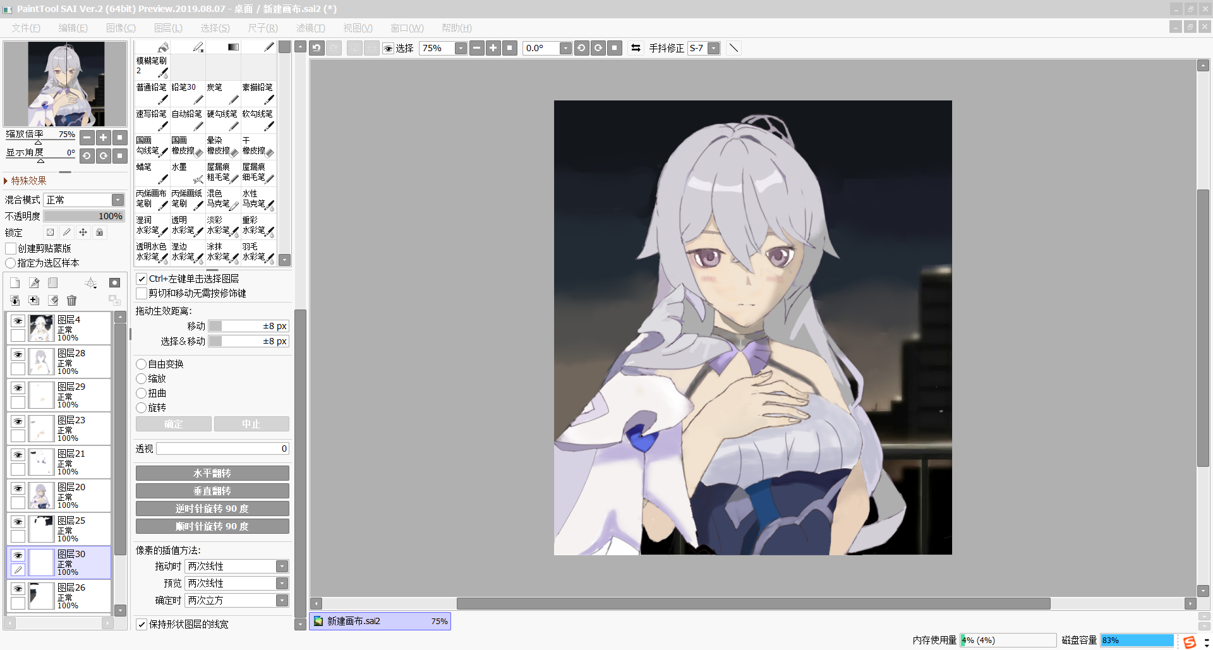This screenshot has height=650, width=1213.
Task: Open the rotation angle 0.0° dropdown
Action: (x=565, y=48)
